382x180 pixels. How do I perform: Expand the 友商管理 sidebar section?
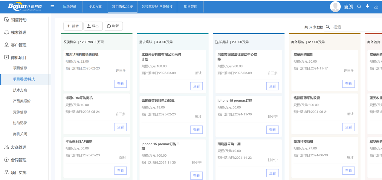(x=6, y=147)
